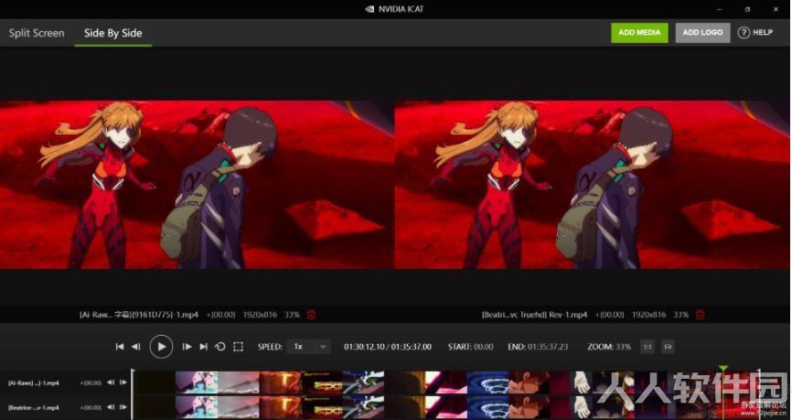Click the right video preview pane
Image resolution: width=792 pixels, height=420 pixels.
(x=593, y=185)
